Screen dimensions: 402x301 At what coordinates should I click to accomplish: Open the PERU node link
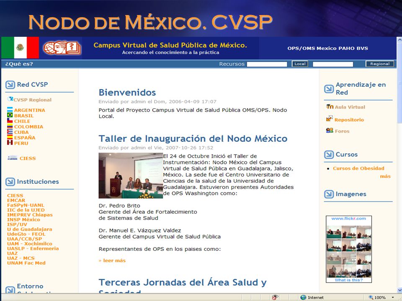[x=21, y=143]
